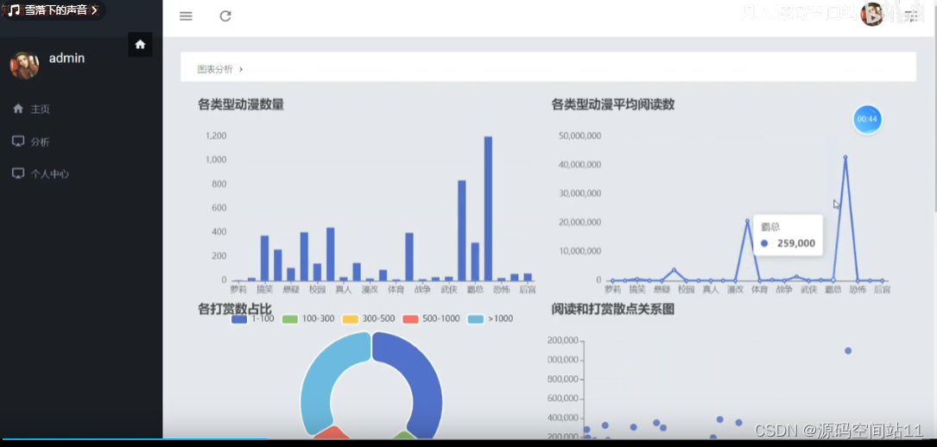This screenshot has height=447, width=937.
Task: Click the 50,000,000 axis label
Action: tap(579, 135)
